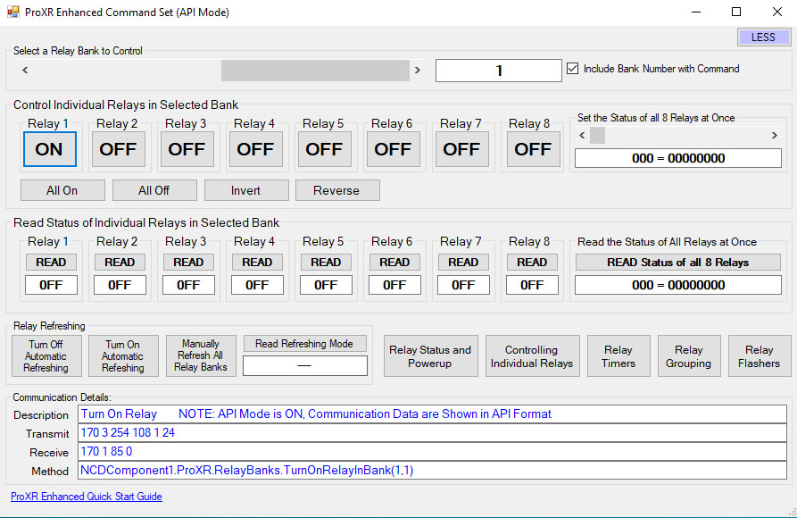Viewport: 797px width, 518px height.
Task: Maximize the ProXR window
Action: pos(736,12)
